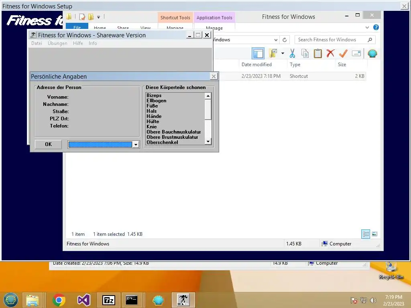Close the Persönliche Angaben dialog
Viewport: 411px width, 308px height.
(x=214, y=76)
